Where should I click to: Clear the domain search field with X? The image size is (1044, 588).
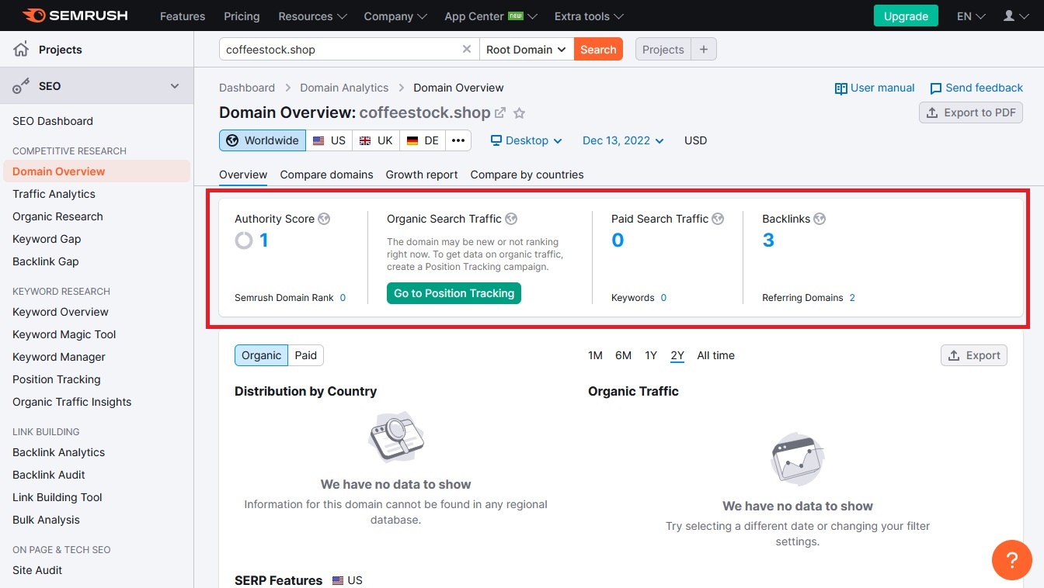click(x=467, y=49)
